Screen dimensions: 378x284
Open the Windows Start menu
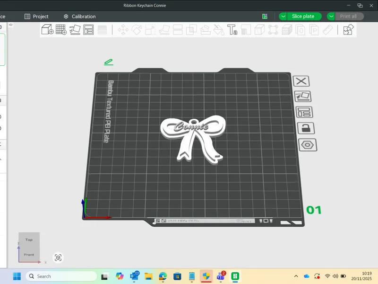[x=17, y=276]
